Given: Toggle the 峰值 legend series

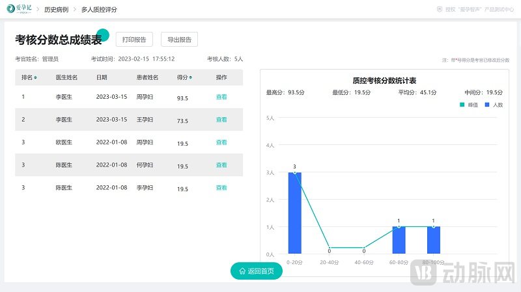Looking at the screenshot, I should pyautogui.click(x=463, y=104).
